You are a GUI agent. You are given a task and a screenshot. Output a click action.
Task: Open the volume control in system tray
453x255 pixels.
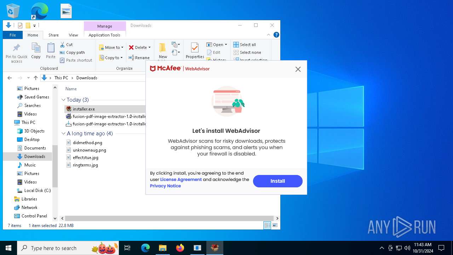tap(407, 248)
